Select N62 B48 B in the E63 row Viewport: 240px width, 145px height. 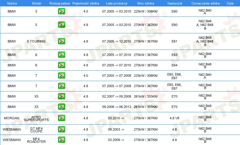[205, 55]
